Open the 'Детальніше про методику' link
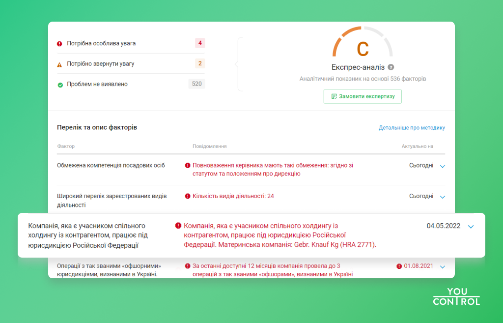 tap(412, 128)
